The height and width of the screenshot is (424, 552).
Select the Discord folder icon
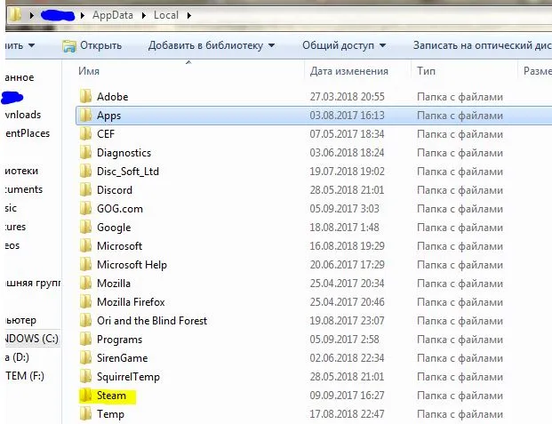[85, 190]
